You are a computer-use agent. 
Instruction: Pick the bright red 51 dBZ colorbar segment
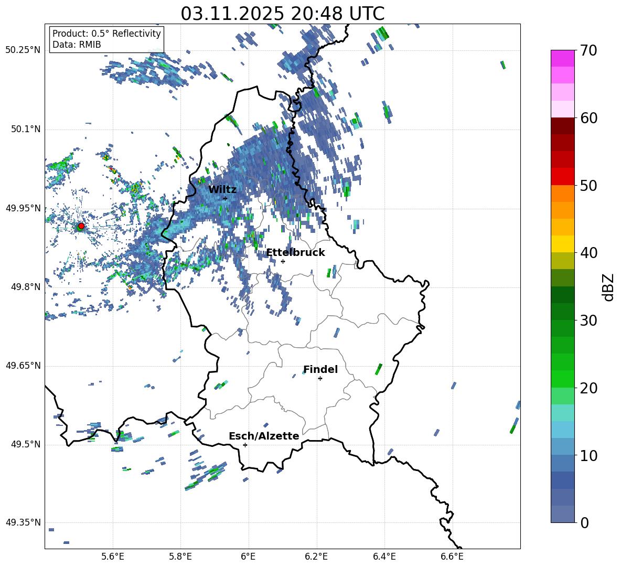point(563,177)
